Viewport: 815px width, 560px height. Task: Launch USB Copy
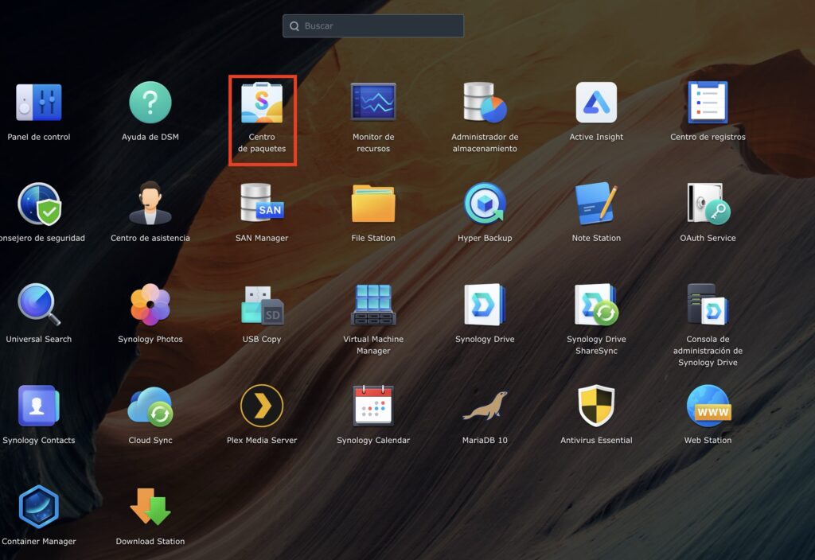point(262,305)
